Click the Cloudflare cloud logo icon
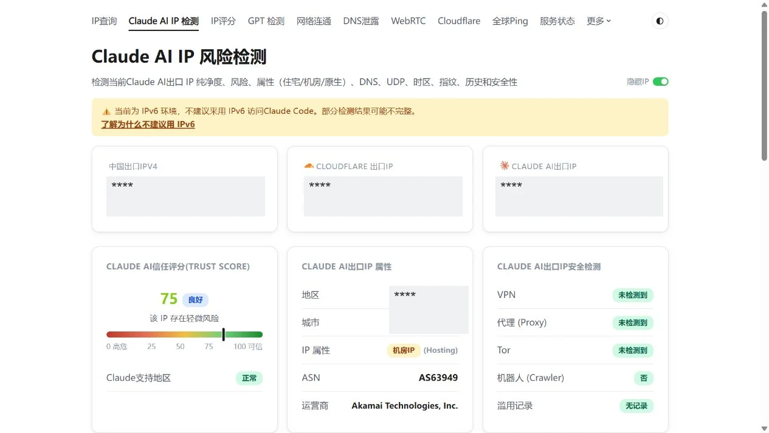The width and height of the screenshot is (769, 433). 309,166
